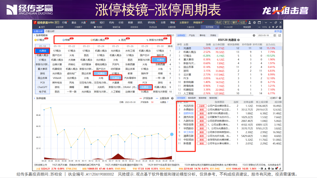Screen dimensions: 317x178
Task: Open the calendar date picker icon
Action: [275, 35]
